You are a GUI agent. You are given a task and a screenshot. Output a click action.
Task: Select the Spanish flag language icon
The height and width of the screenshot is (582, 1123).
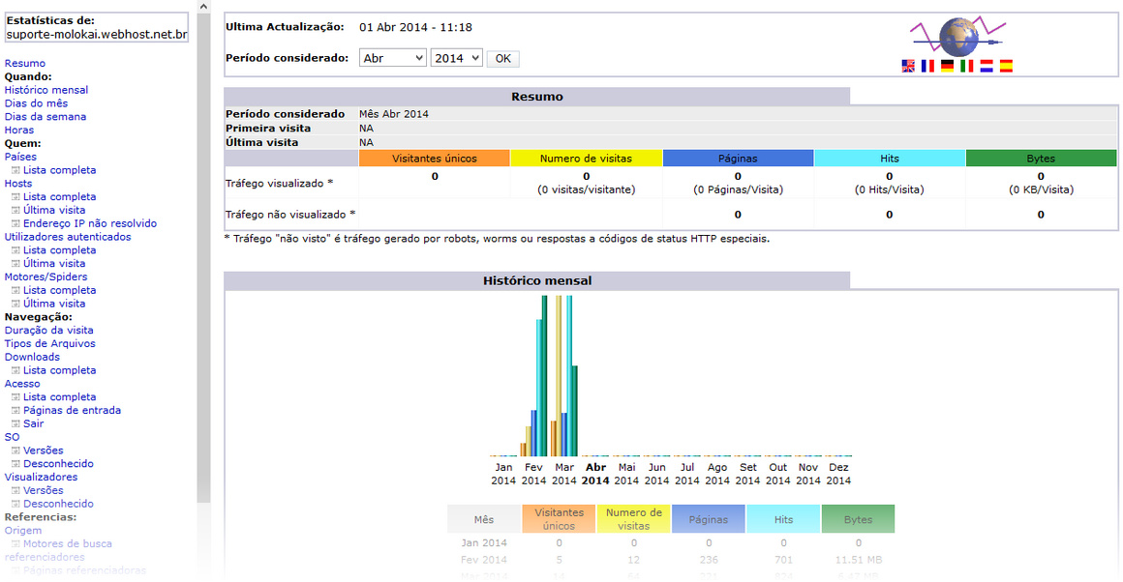coord(1006,67)
